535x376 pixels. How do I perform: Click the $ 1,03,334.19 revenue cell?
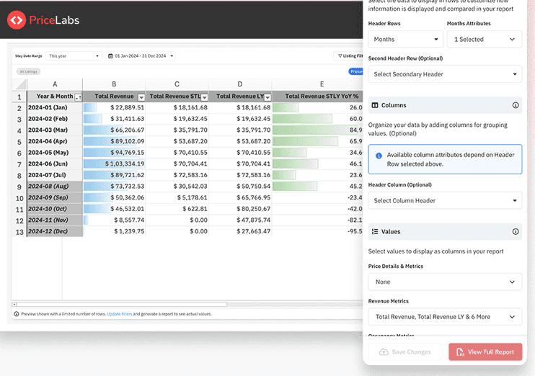pyautogui.click(x=114, y=164)
